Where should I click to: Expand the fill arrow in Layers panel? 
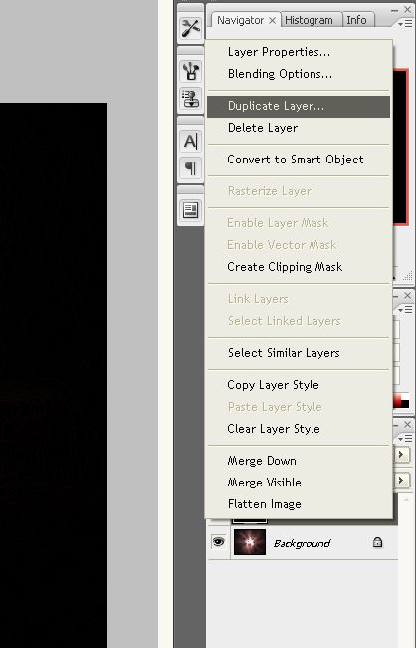tap(401, 480)
